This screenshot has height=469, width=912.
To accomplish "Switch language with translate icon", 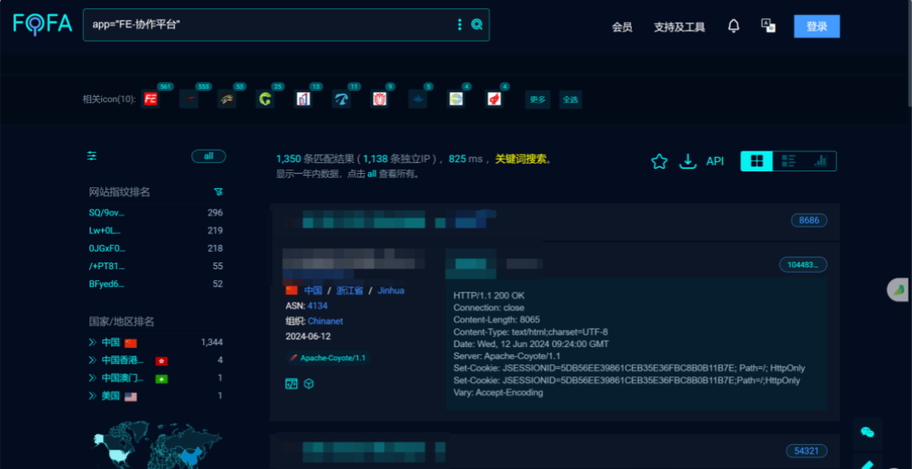I will (768, 26).
